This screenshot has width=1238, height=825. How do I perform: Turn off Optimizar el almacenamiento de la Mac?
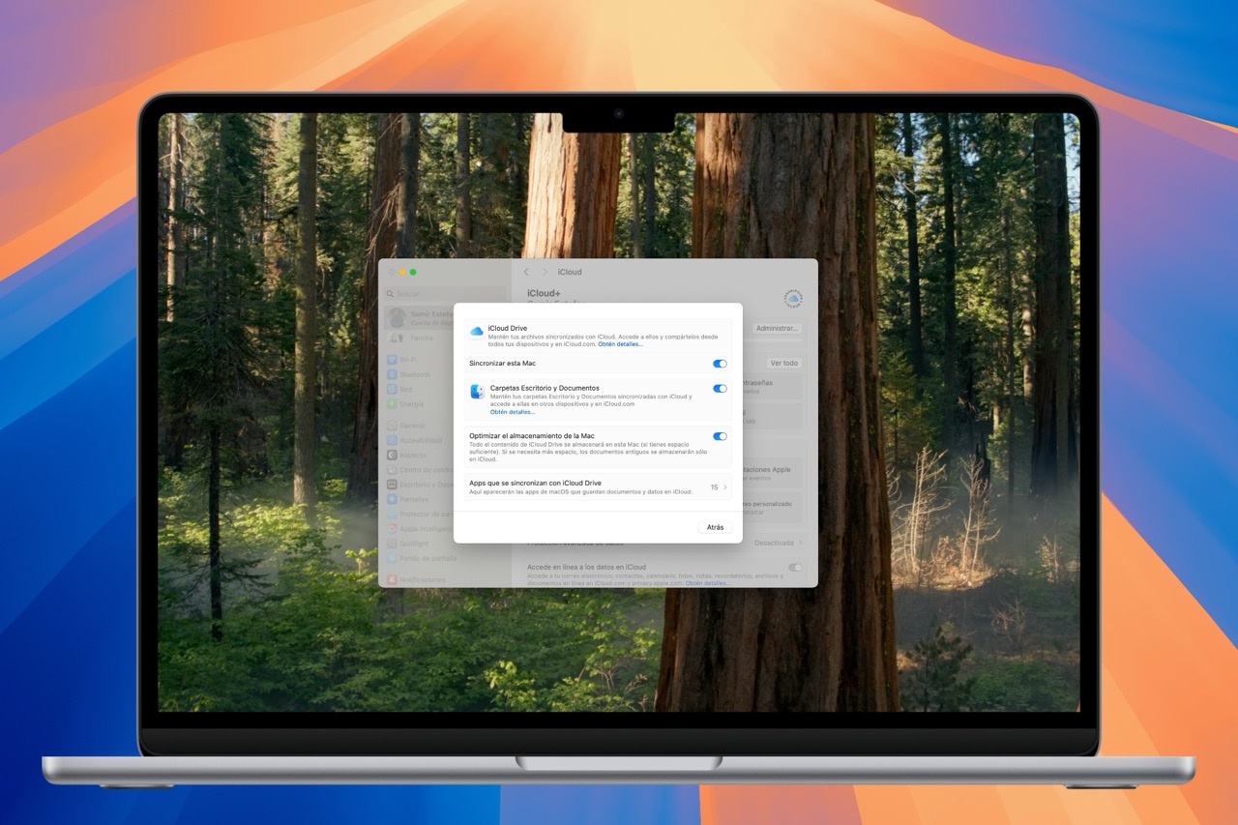pos(720,436)
